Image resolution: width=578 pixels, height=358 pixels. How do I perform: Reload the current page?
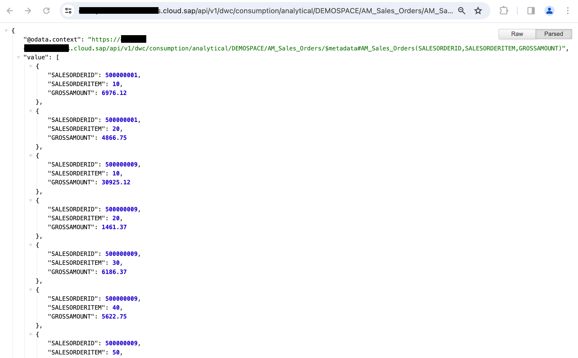[x=46, y=11]
